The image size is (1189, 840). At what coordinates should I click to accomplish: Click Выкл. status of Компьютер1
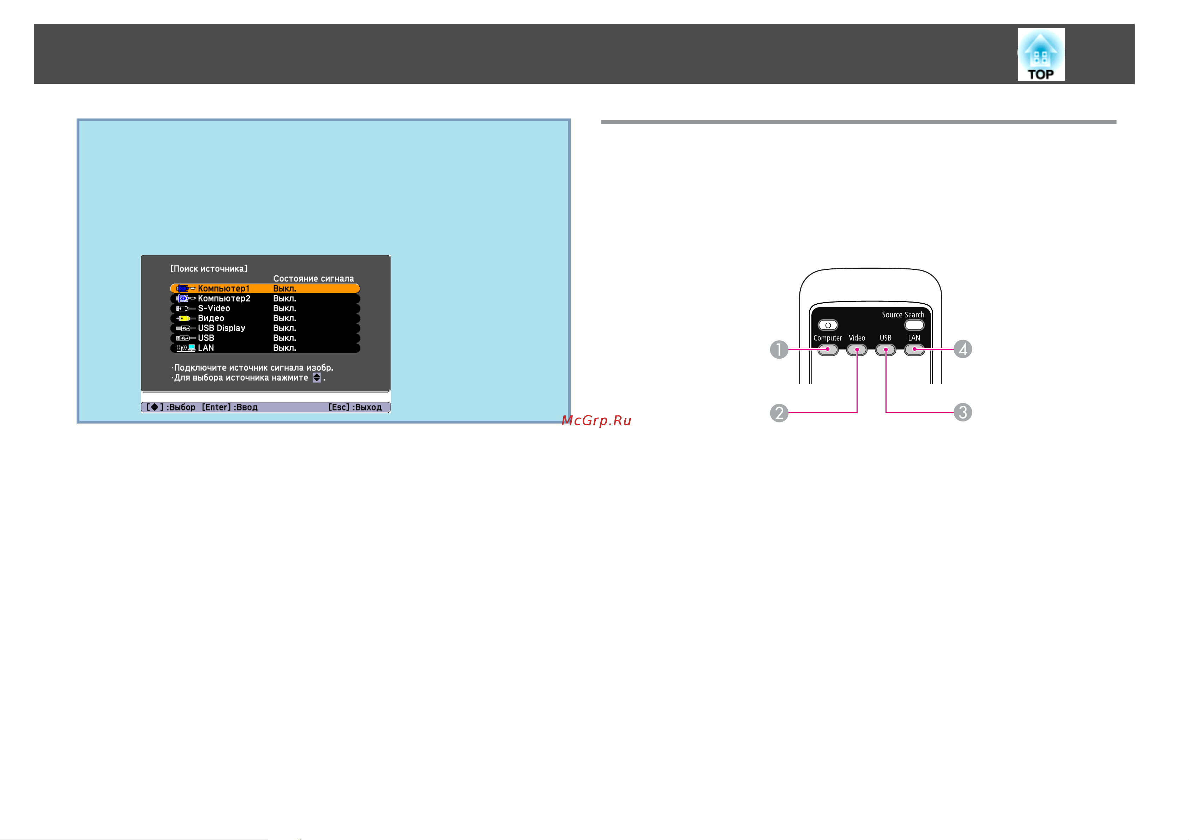285,288
